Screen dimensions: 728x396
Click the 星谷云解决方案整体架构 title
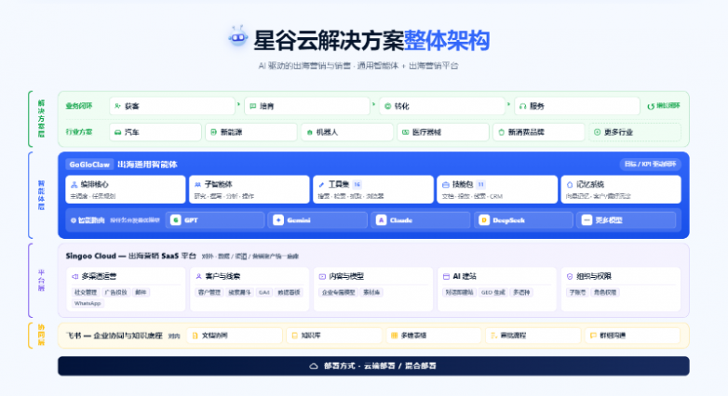371,40
